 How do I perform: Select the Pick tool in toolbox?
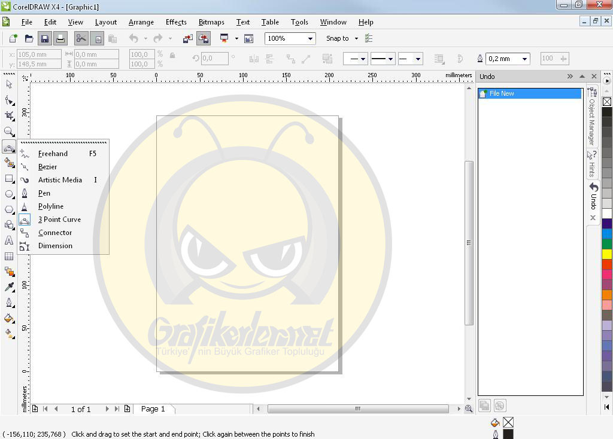tap(9, 84)
